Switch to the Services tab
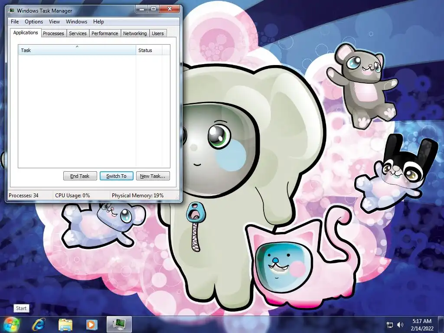The height and width of the screenshot is (333, 444). pos(78,33)
